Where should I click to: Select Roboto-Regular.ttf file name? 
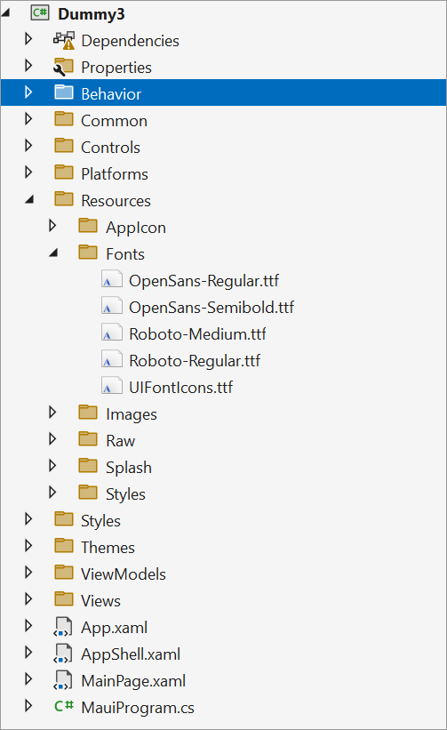click(195, 361)
